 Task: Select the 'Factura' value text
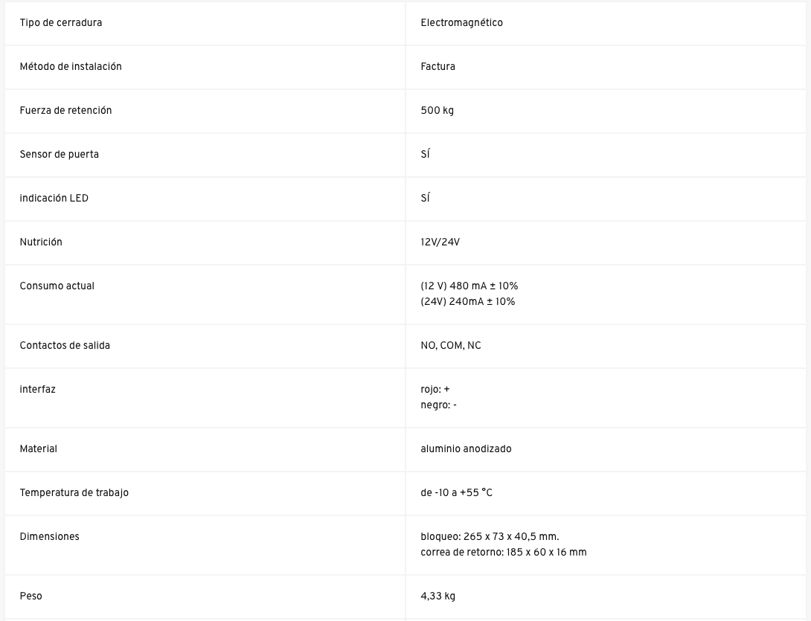coord(437,67)
